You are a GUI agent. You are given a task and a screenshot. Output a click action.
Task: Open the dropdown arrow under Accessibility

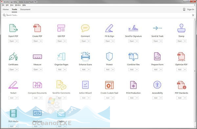tap(161, 98)
